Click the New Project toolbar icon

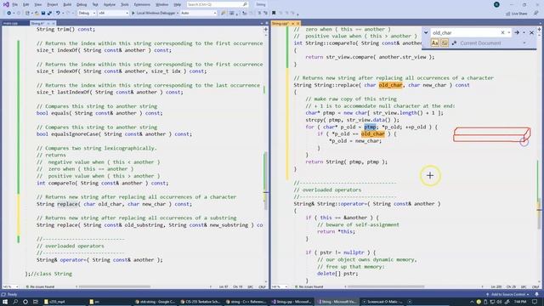pos(27,14)
